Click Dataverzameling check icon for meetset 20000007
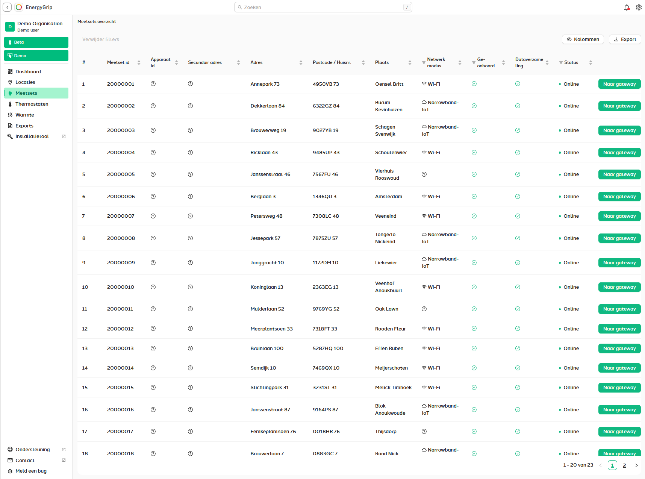This screenshot has height=479, width=645. 518,216
